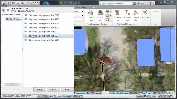Image resolution: width=177 pixels, height=99 pixels.
Task: Click the Help button in the dialog
Action: point(67,89)
